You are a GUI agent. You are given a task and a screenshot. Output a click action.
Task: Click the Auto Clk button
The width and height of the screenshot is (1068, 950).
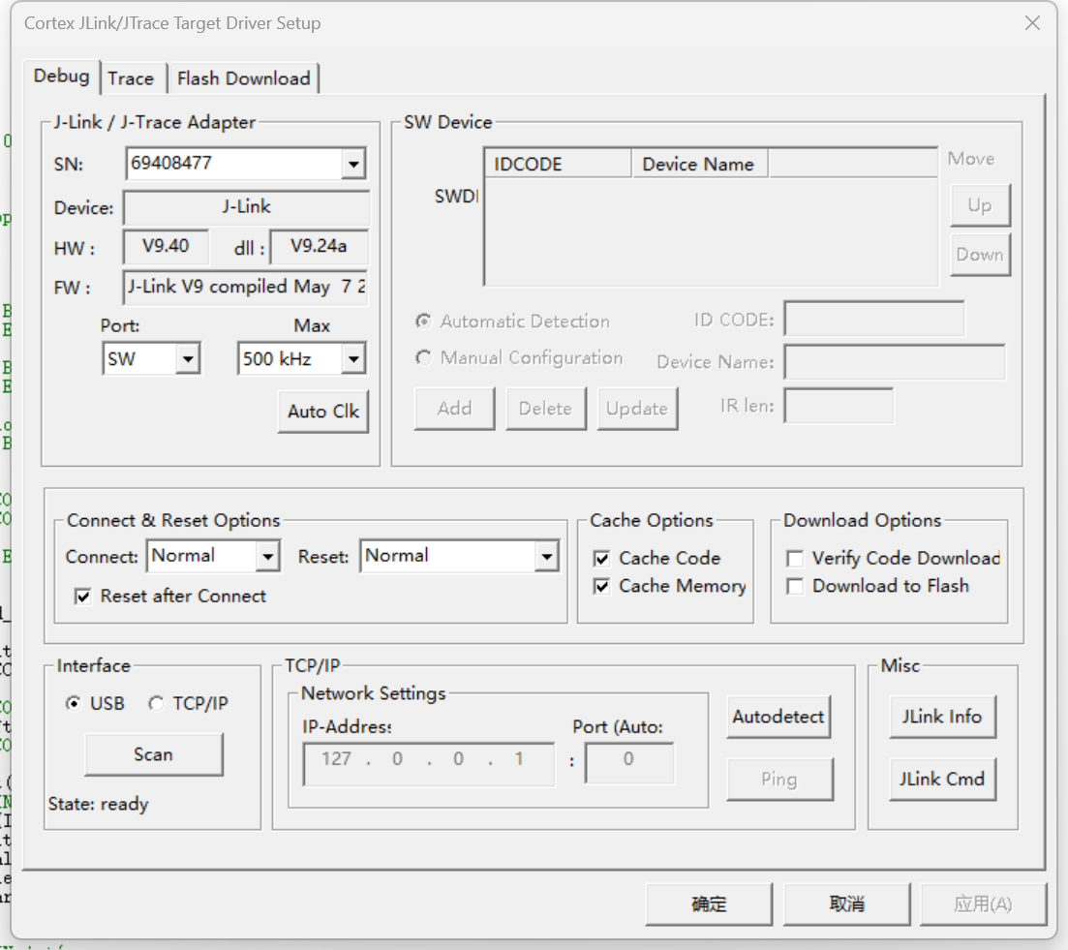(x=322, y=412)
